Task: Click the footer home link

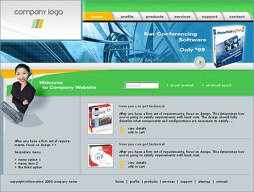Action: 120,182
